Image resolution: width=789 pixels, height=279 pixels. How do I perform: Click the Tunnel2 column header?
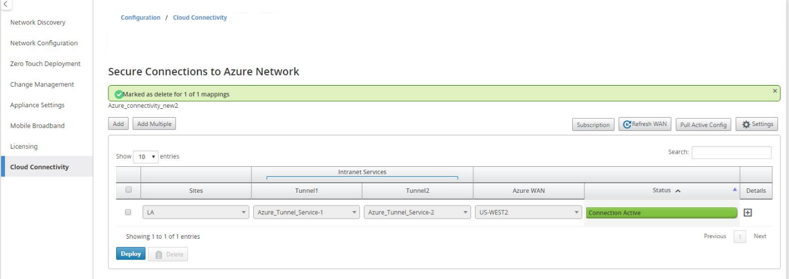click(x=417, y=191)
